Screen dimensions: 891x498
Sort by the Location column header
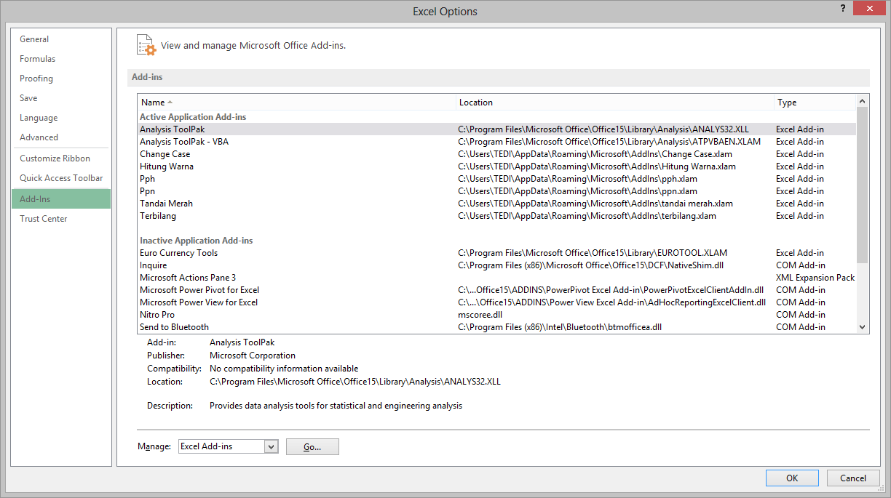pyautogui.click(x=615, y=103)
